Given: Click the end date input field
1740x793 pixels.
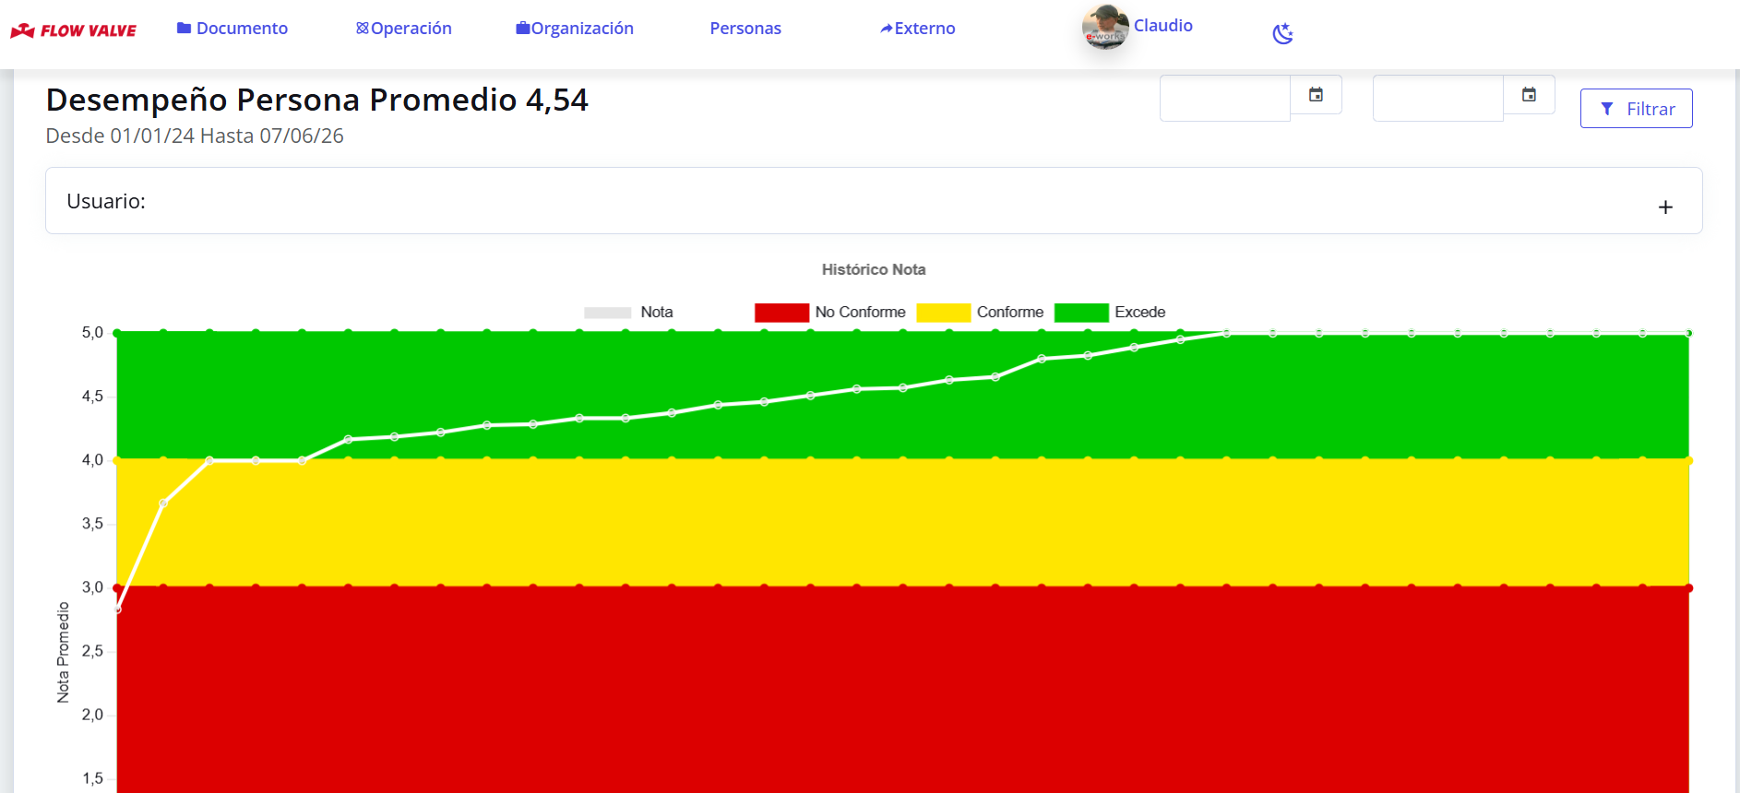Looking at the screenshot, I should point(1438,98).
